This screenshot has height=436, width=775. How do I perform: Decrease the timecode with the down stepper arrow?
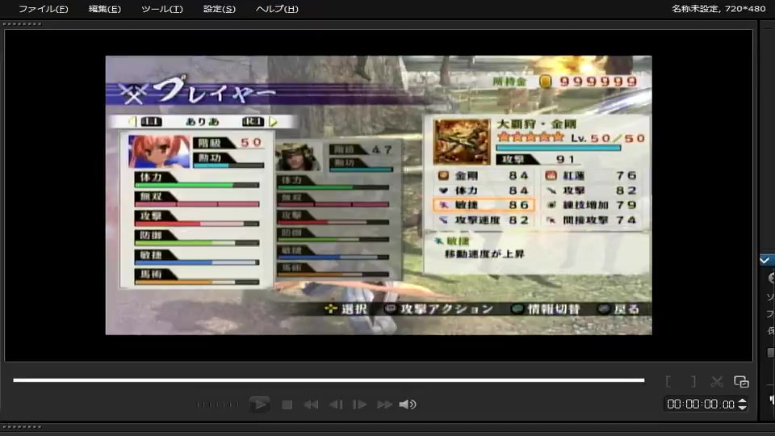pos(743,408)
